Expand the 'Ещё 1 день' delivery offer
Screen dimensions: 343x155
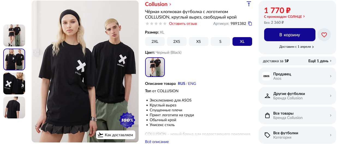point(320,61)
